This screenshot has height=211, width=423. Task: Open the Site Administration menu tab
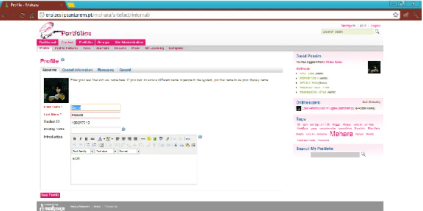click(x=129, y=42)
